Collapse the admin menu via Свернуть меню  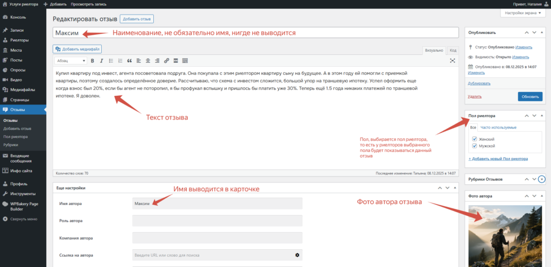pos(23,219)
